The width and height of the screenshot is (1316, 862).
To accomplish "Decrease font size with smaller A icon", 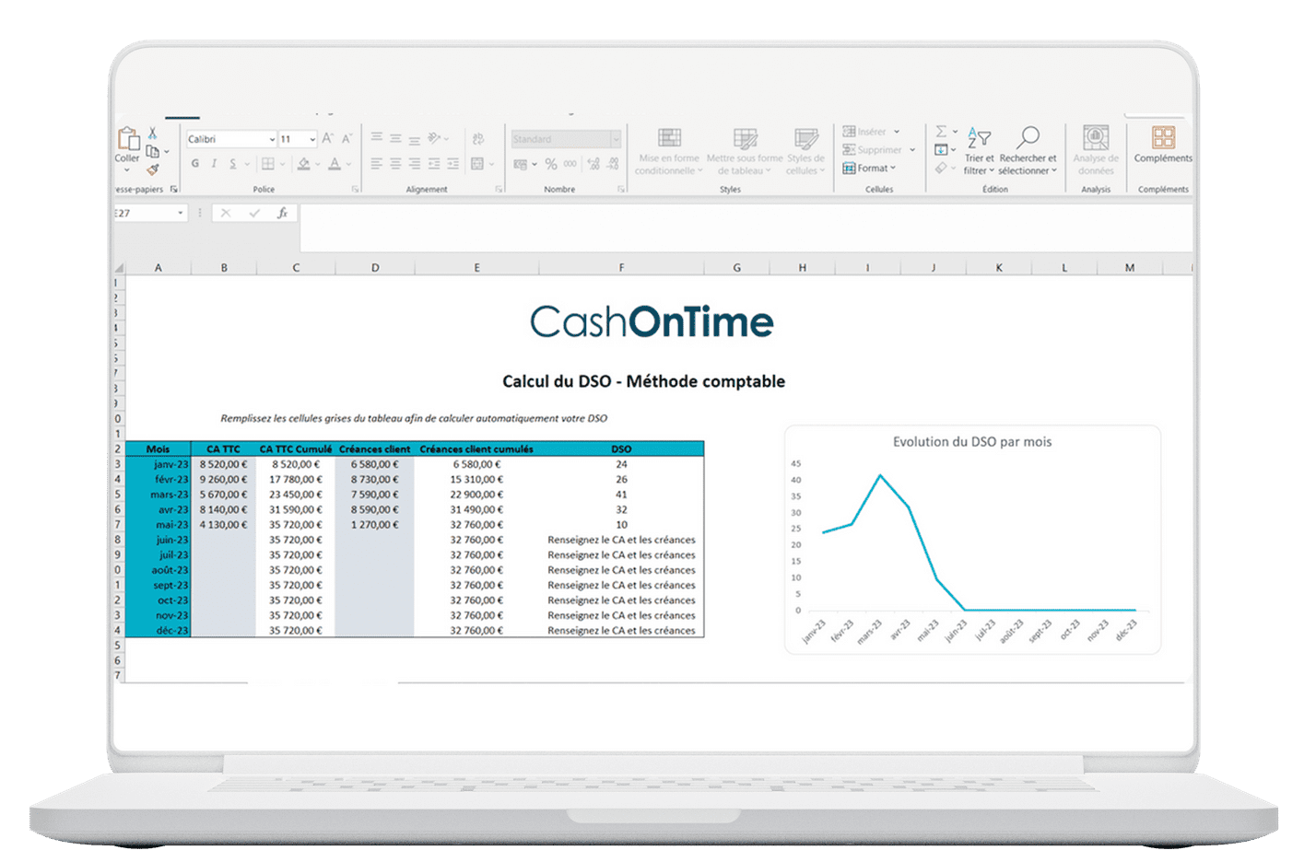I will point(347,139).
